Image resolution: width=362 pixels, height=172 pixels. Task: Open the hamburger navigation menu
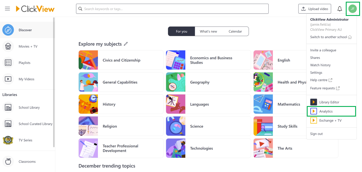pos(7,9)
